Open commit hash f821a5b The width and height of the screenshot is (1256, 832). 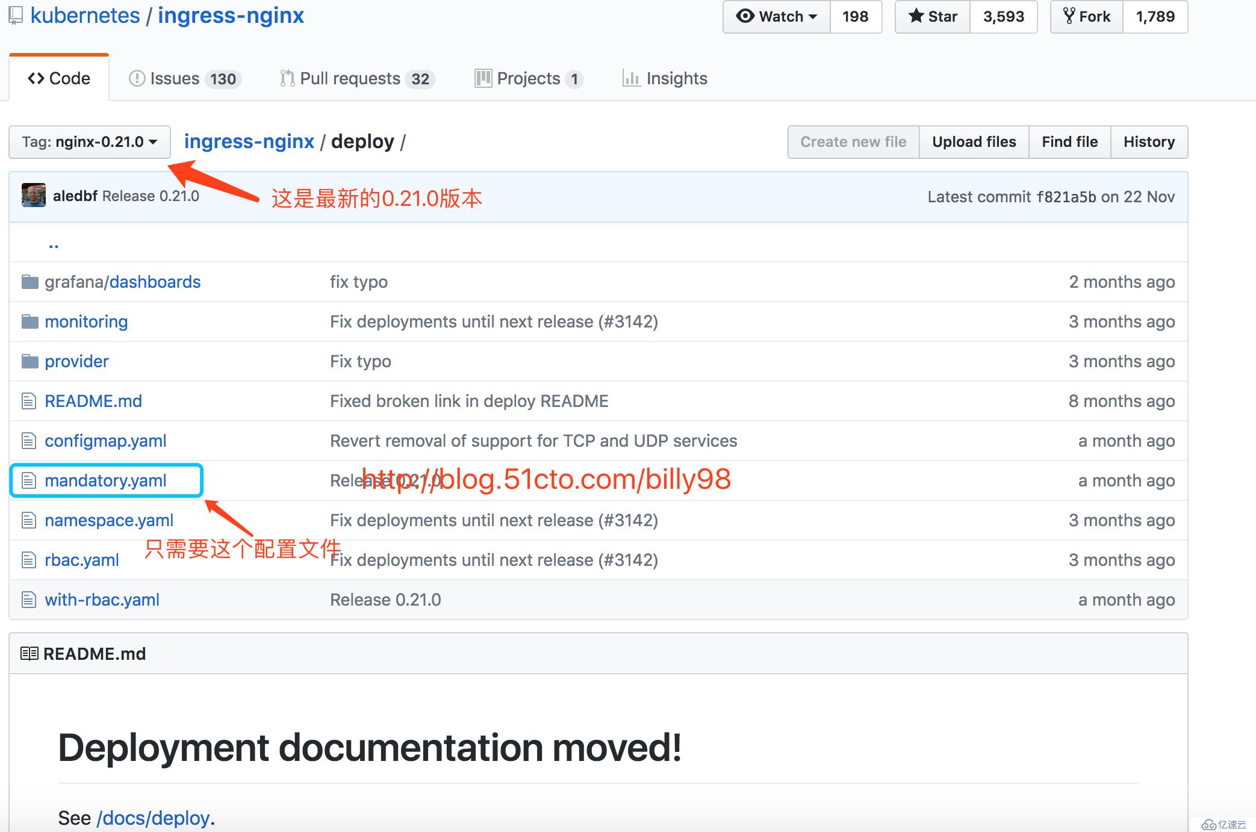(1066, 197)
